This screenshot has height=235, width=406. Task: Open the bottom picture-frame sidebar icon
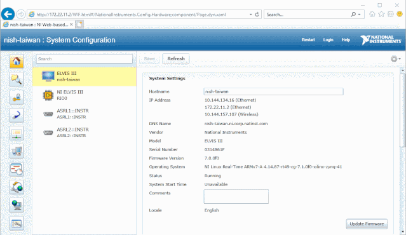[17, 223]
